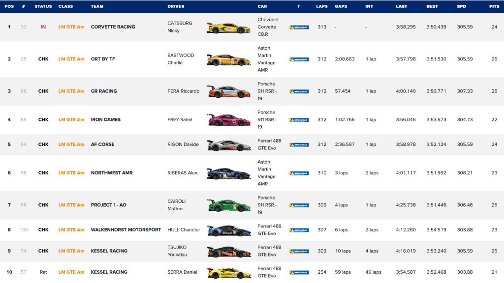Click the ORT BY TF Aston Martin car image
The height and width of the screenshot is (283, 504).
coord(228,60)
